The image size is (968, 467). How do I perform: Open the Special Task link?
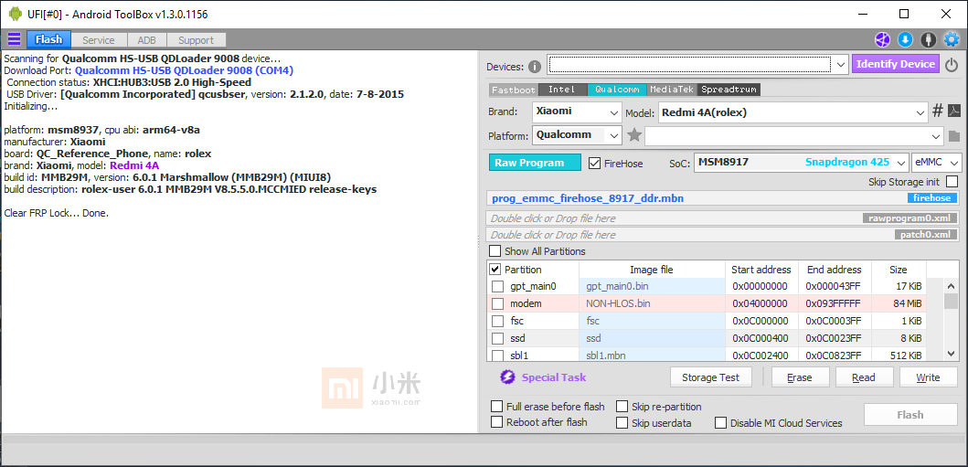coord(554,377)
